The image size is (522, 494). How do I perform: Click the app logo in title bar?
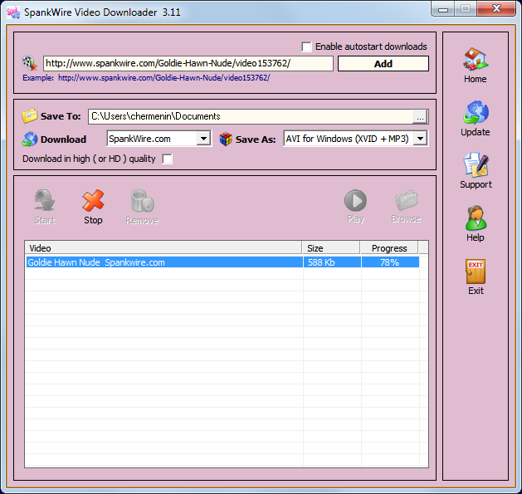tap(13, 12)
